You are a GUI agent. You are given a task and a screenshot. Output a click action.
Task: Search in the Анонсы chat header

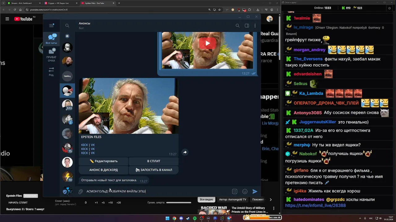pyautogui.click(x=238, y=26)
